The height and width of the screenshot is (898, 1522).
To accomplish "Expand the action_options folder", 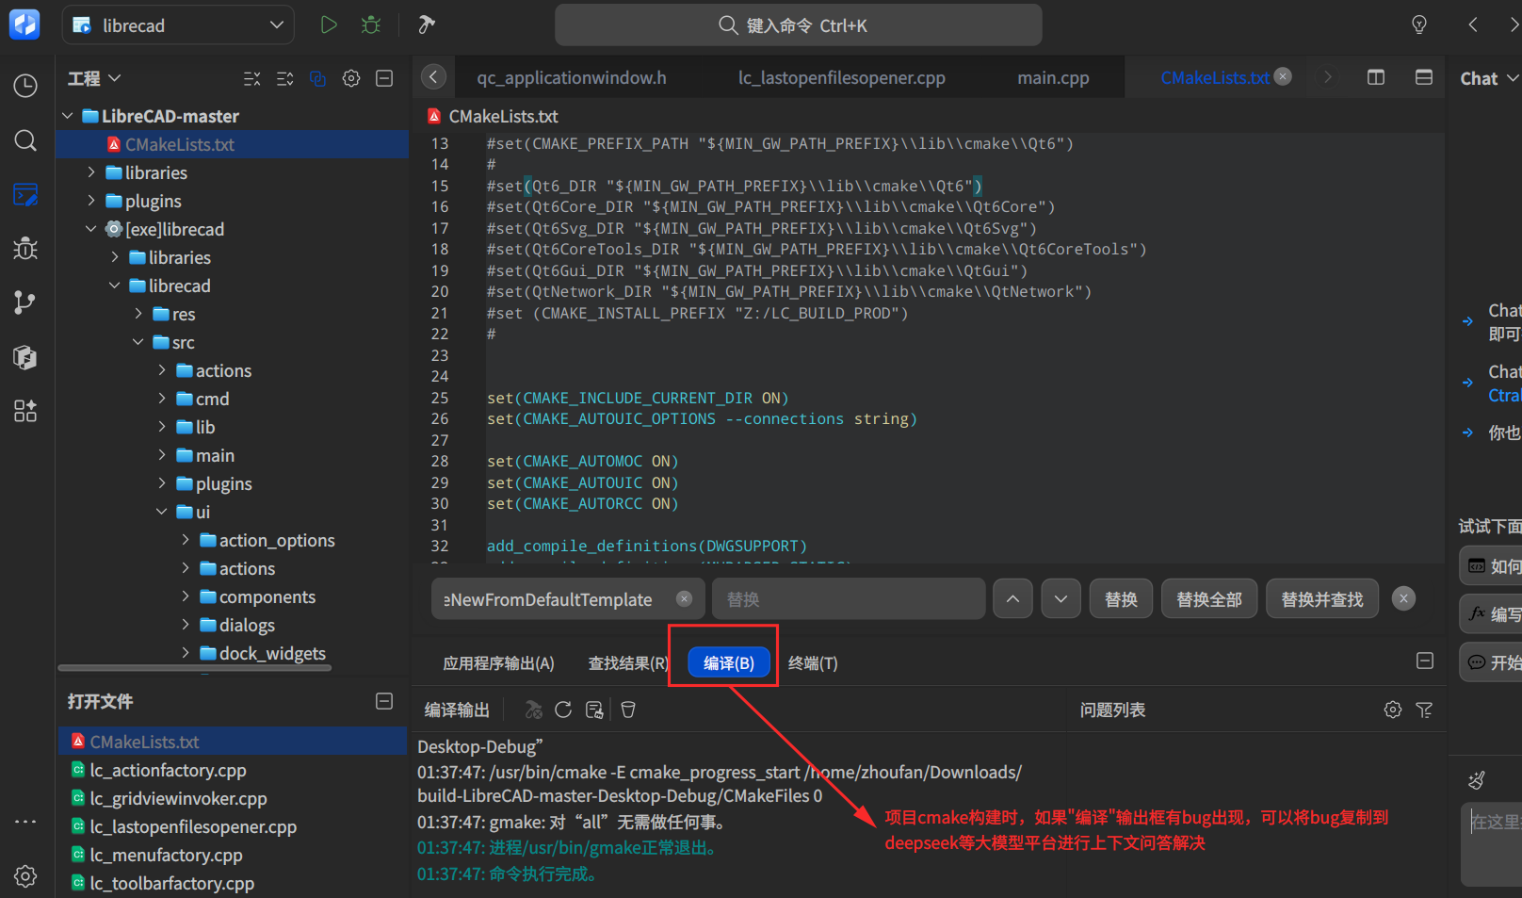I will pos(186,540).
